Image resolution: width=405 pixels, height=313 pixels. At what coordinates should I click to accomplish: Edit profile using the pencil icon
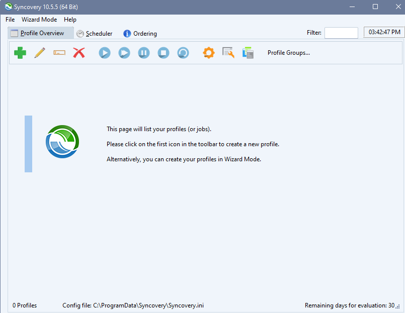[40, 53]
